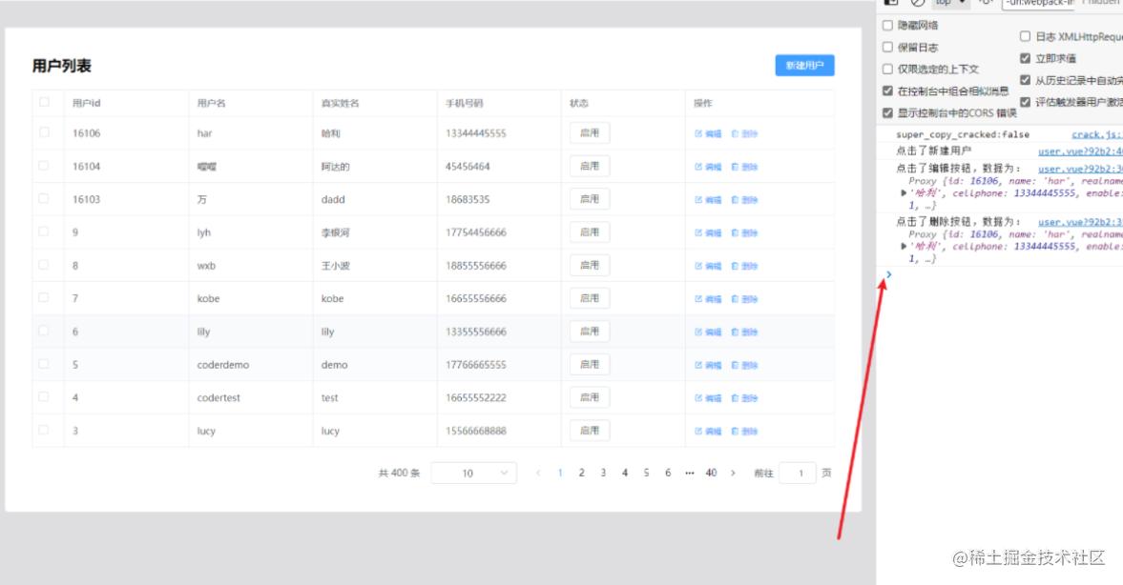
Task: Click the page number jump input field
Action: (x=801, y=473)
